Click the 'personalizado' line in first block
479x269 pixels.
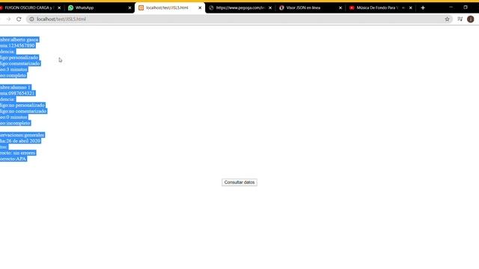[x=19, y=58]
